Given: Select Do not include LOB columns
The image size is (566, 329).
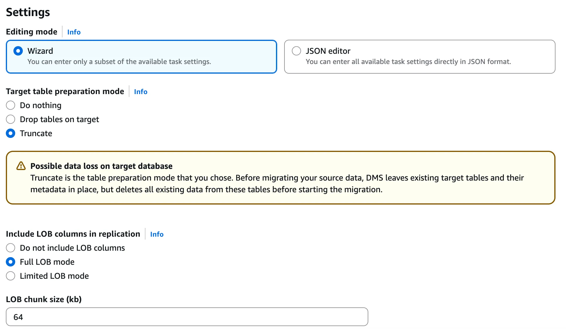Looking at the screenshot, I should 11,248.
